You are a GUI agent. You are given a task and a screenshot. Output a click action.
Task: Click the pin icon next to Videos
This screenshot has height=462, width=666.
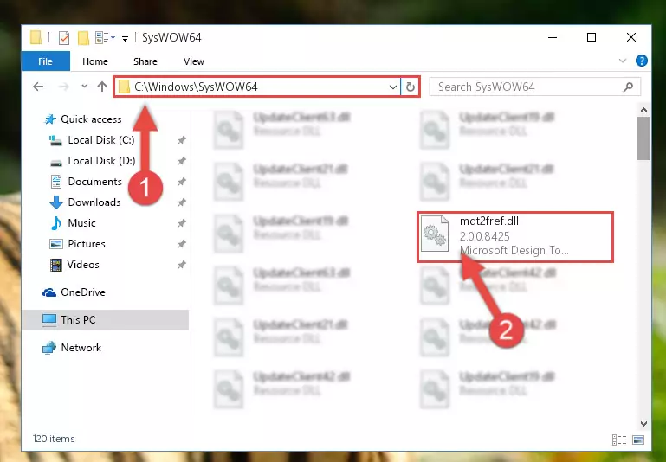pyautogui.click(x=182, y=265)
